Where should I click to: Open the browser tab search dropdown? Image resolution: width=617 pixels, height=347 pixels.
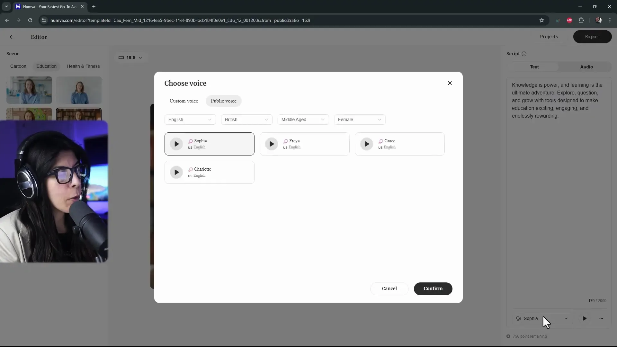6,6
